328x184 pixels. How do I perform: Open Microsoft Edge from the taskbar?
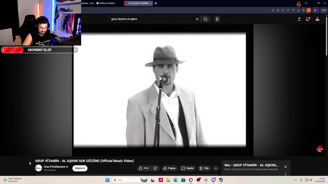(x=176, y=180)
